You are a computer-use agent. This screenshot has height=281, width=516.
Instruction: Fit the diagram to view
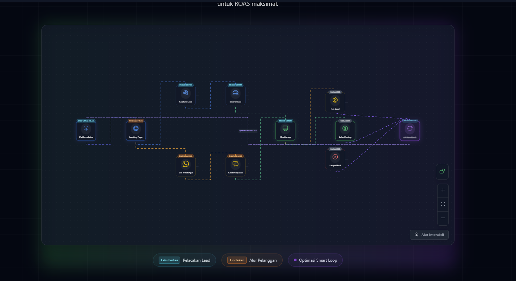pyautogui.click(x=443, y=204)
